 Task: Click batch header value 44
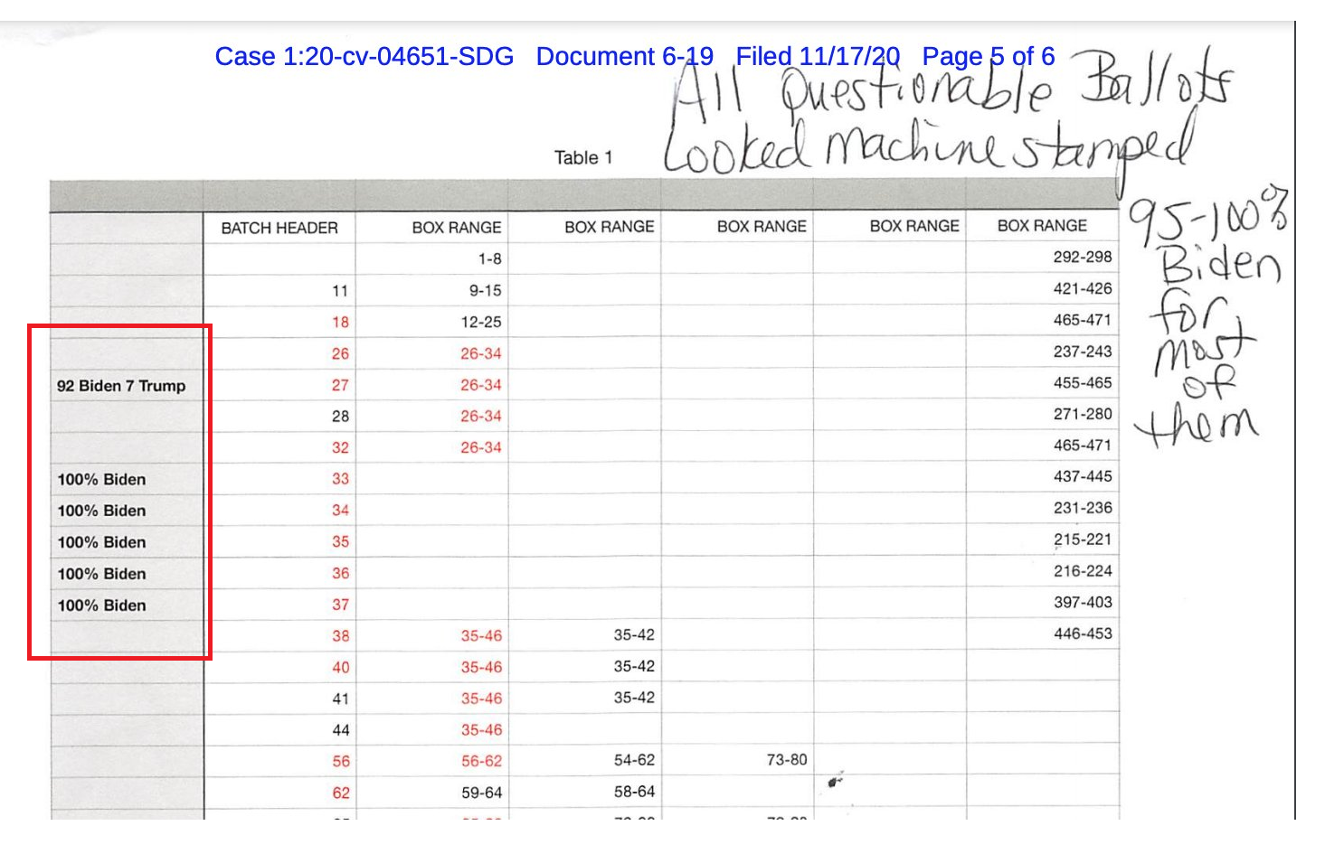click(x=340, y=730)
